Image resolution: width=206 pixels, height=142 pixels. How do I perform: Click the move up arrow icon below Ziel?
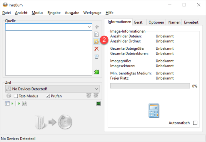point(89,96)
